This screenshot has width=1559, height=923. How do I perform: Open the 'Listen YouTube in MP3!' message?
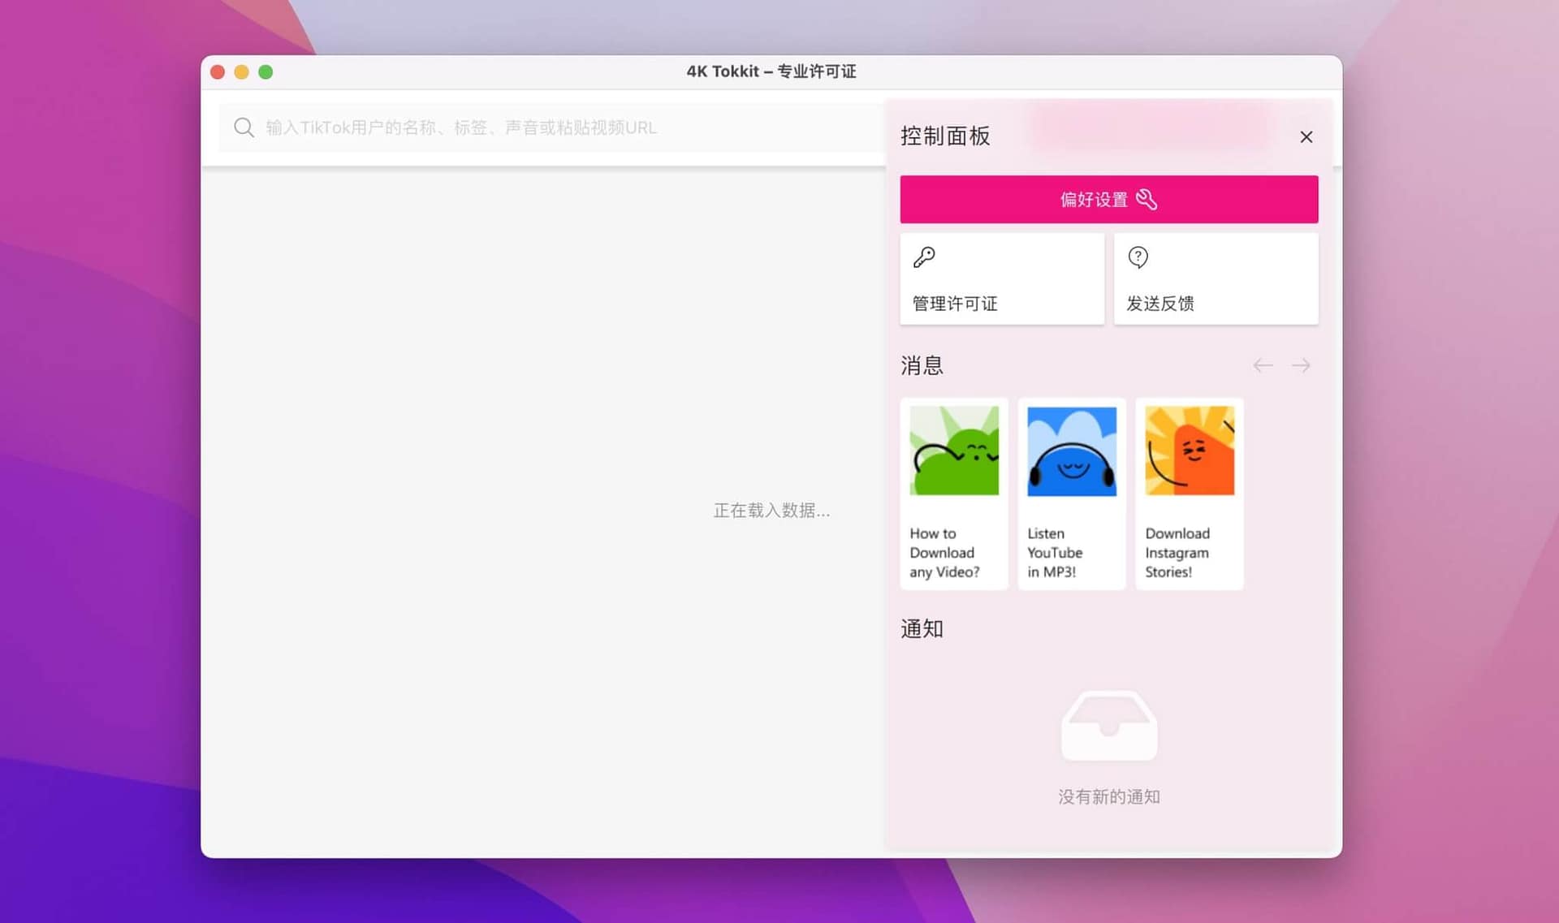[x=1071, y=492]
